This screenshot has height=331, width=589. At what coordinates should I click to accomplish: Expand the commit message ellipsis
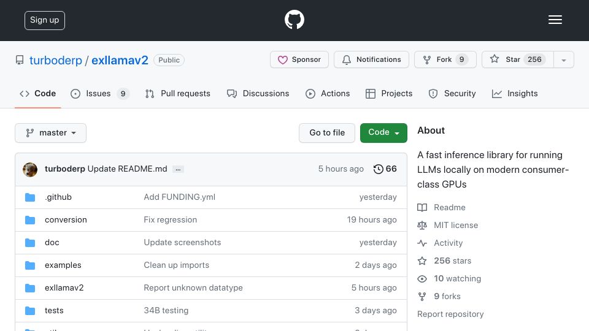pos(178,169)
